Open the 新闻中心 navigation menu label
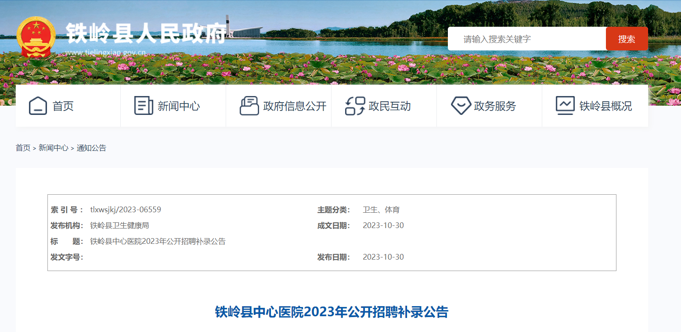 (x=179, y=106)
